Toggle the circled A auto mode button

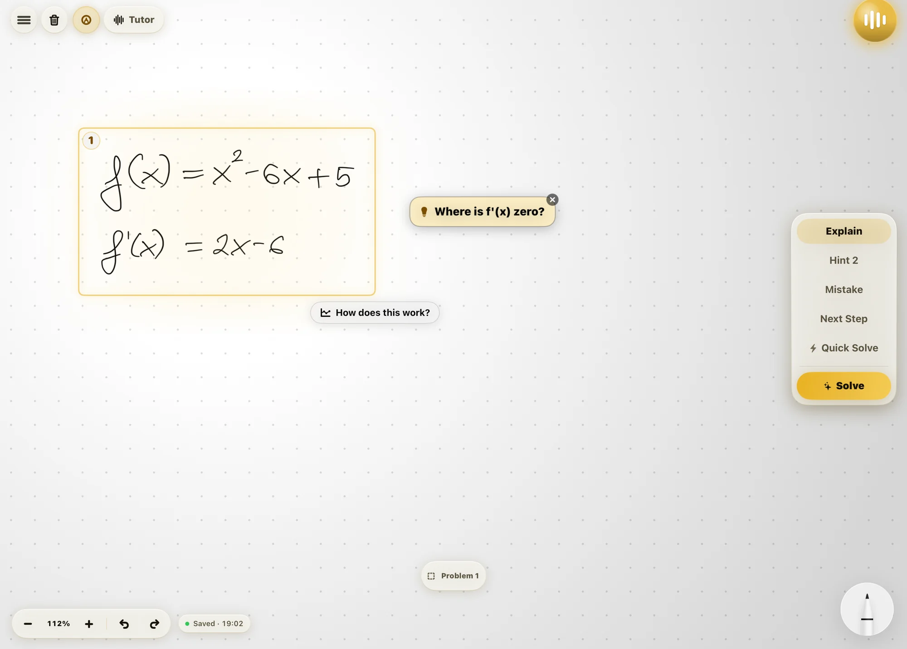coord(86,20)
